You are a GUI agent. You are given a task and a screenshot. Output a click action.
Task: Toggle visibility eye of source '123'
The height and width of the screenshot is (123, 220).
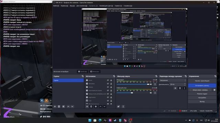[x=108, y=101]
